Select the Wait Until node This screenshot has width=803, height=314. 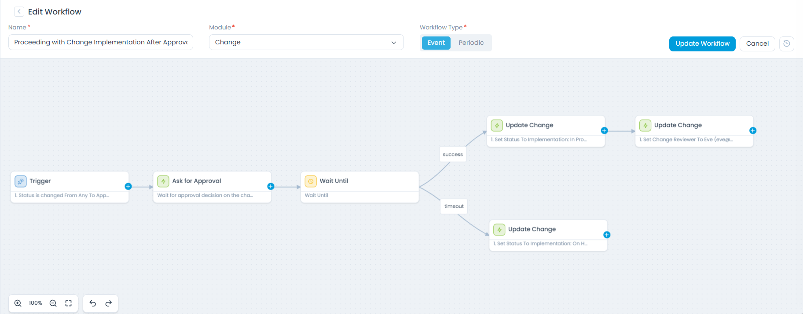pyautogui.click(x=359, y=187)
